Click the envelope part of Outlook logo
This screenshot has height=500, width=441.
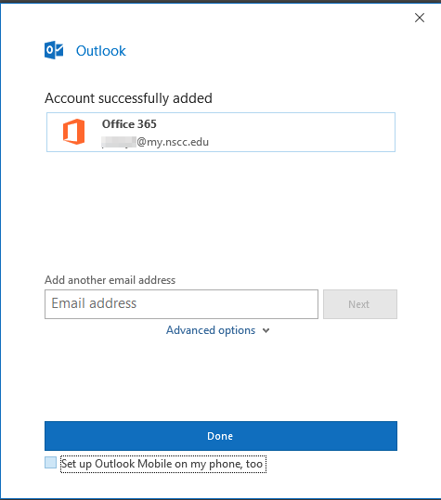pos(59,50)
